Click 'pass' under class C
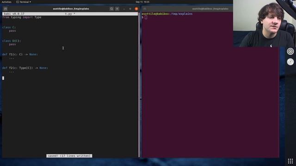 click(12, 31)
